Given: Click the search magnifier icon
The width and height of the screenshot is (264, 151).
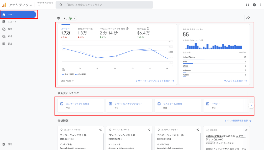Looking at the screenshot, I should pos(61,5).
